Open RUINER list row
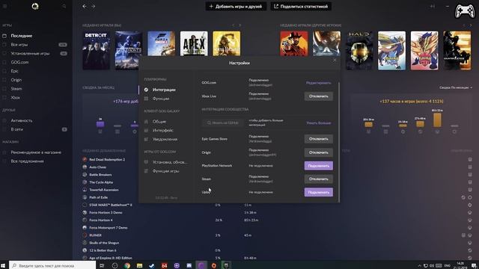 95,235
